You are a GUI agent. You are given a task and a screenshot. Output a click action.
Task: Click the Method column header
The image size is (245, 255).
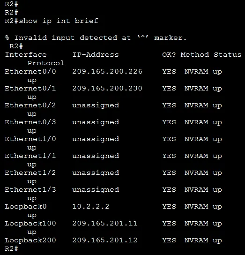tap(195, 55)
